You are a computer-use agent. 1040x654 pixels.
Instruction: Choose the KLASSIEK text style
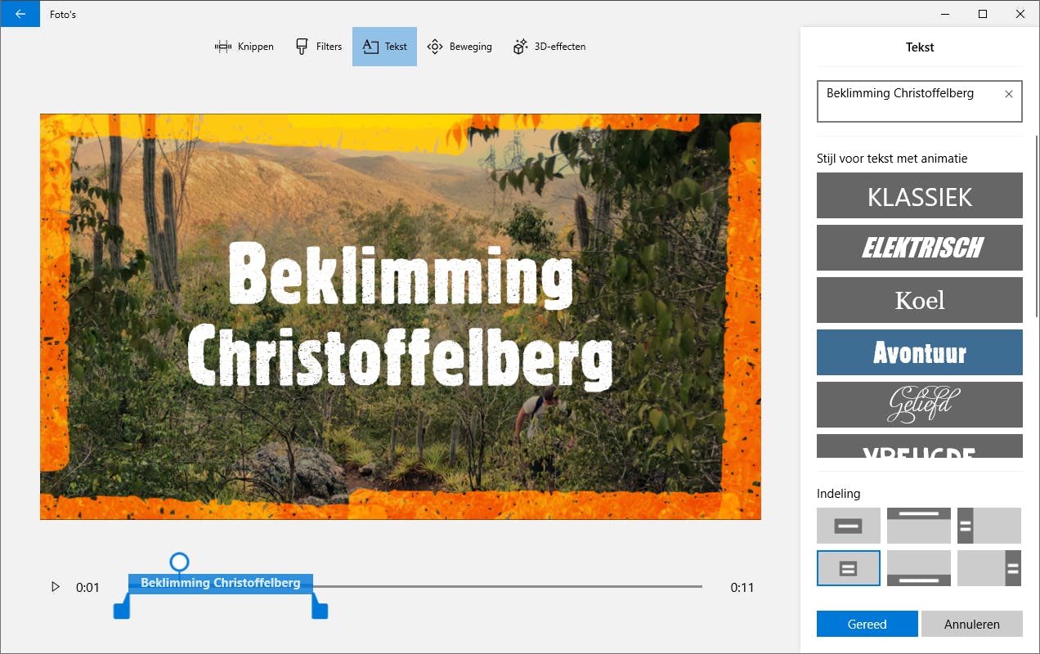click(920, 195)
